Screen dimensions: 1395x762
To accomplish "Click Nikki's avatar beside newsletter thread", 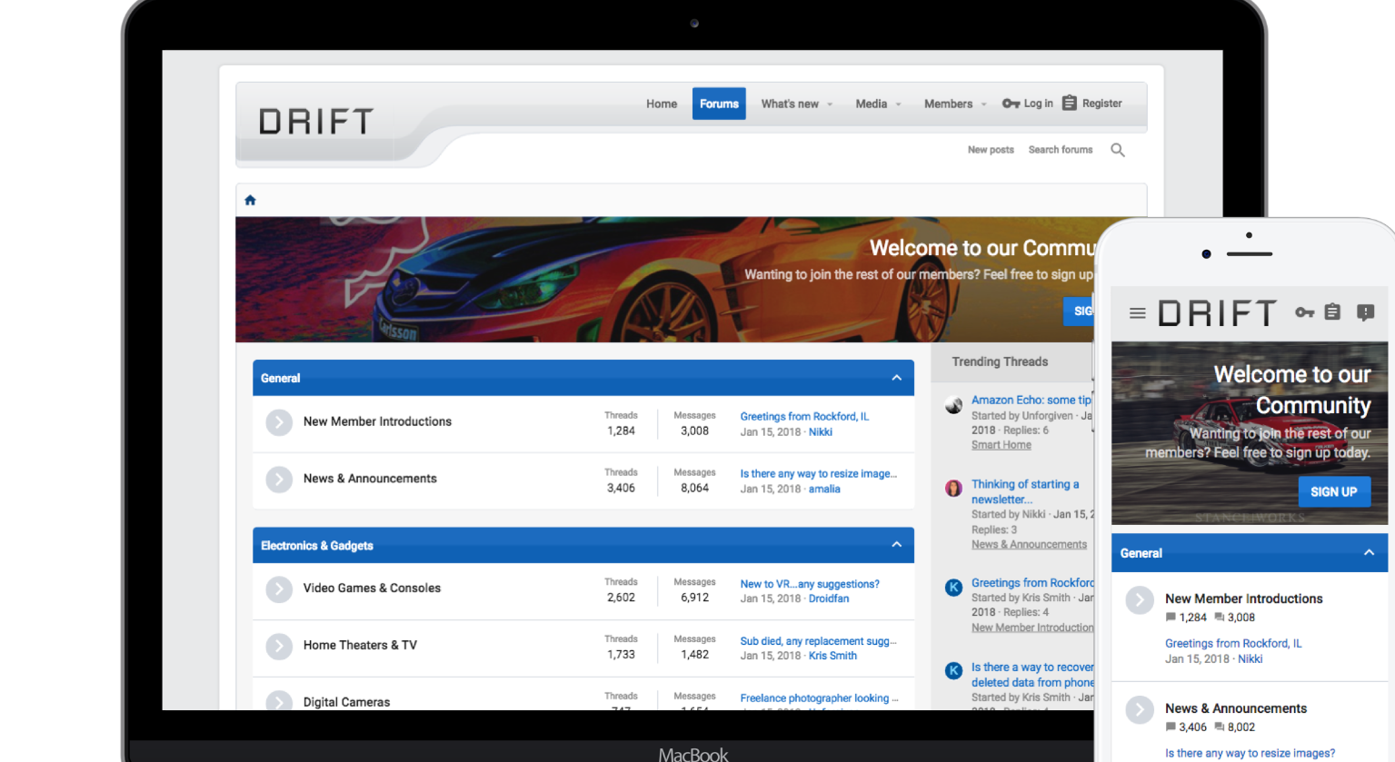I will 953,489.
